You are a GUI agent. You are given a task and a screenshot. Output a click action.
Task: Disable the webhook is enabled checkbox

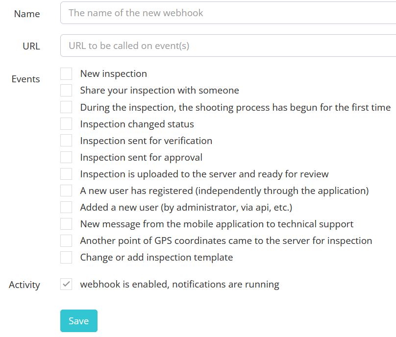(x=66, y=284)
